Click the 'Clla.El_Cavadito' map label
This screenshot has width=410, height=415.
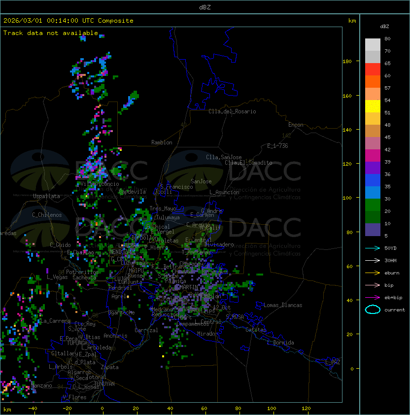coord(248,163)
